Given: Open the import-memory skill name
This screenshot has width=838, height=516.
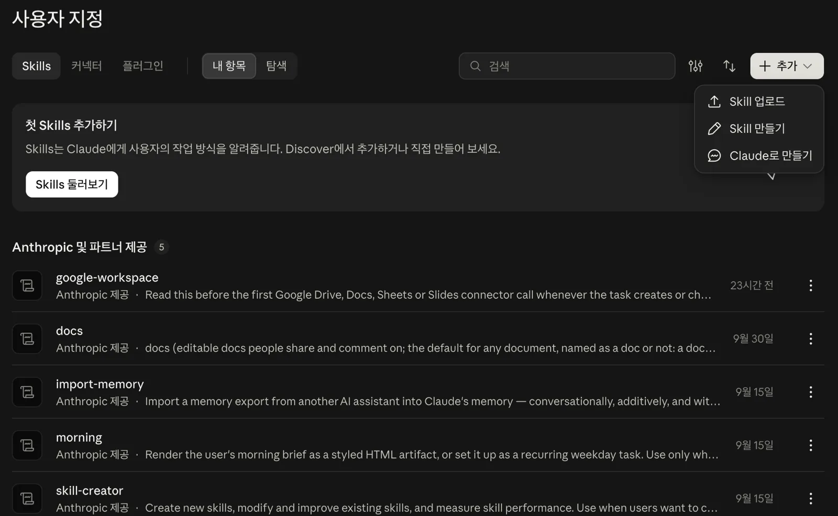Looking at the screenshot, I should click(x=100, y=384).
